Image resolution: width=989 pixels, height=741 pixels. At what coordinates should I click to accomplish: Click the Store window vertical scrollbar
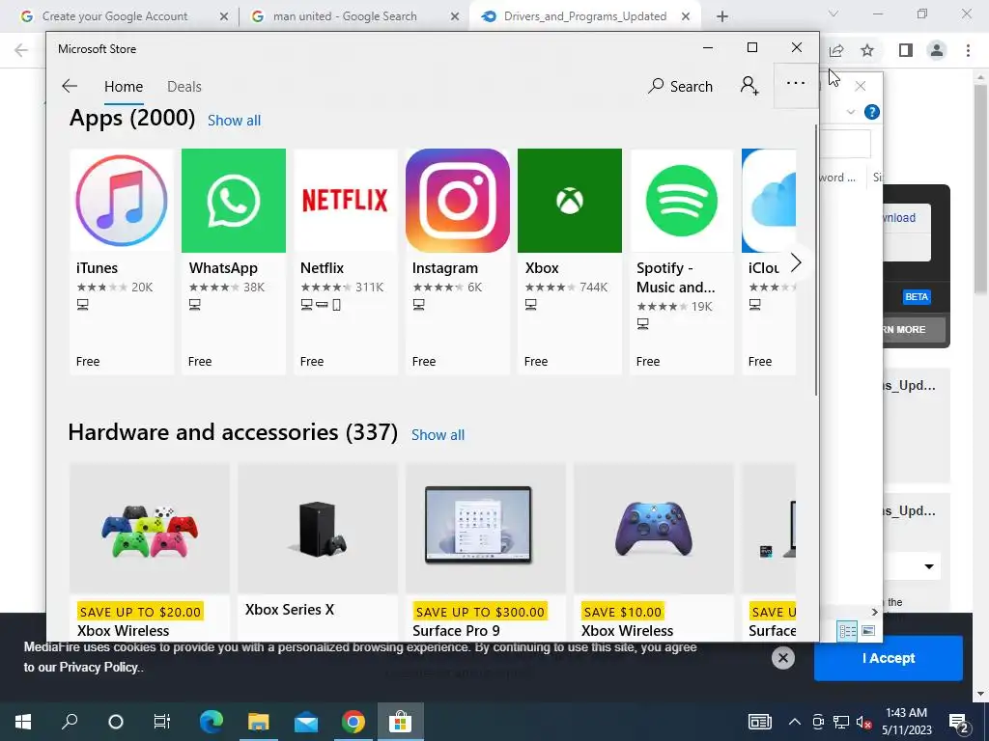[x=815, y=260]
